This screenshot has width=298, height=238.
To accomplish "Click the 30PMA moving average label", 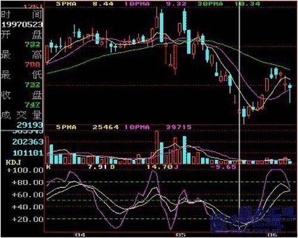I will click(228, 4).
